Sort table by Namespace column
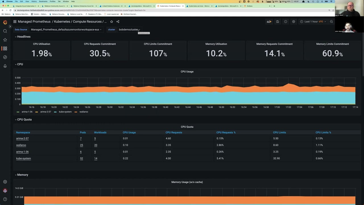This screenshot has height=205, width=364. pos(23,132)
